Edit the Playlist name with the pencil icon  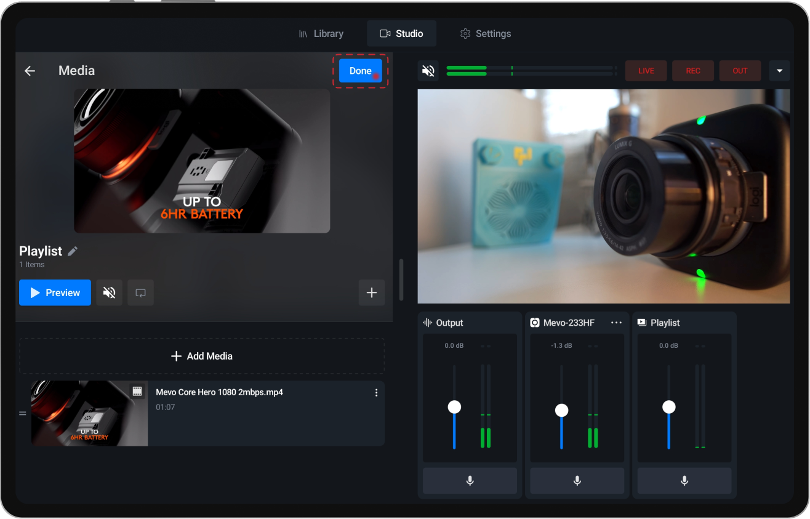(x=73, y=251)
